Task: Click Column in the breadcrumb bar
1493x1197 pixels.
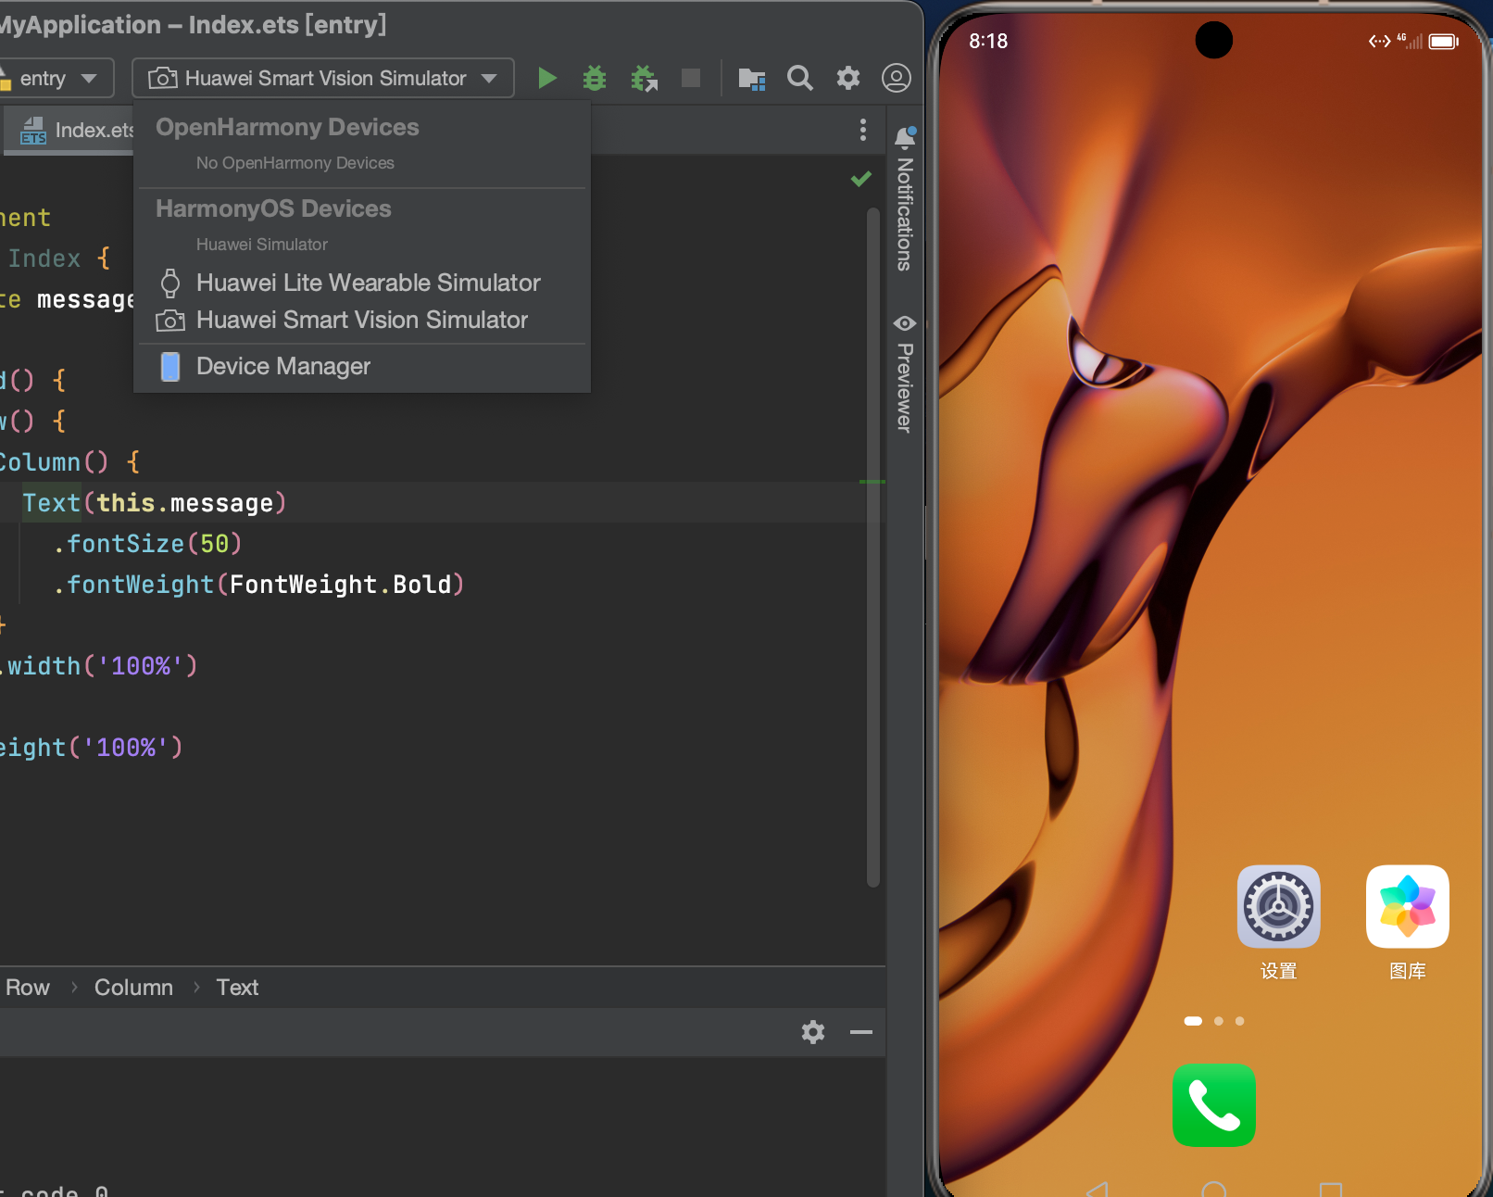Action: (133, 988)
